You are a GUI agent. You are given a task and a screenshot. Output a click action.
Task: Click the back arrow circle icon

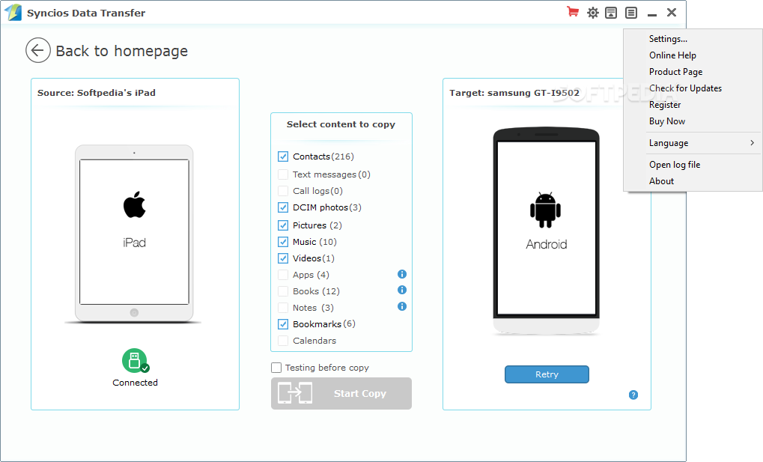(x=38, y=50)
